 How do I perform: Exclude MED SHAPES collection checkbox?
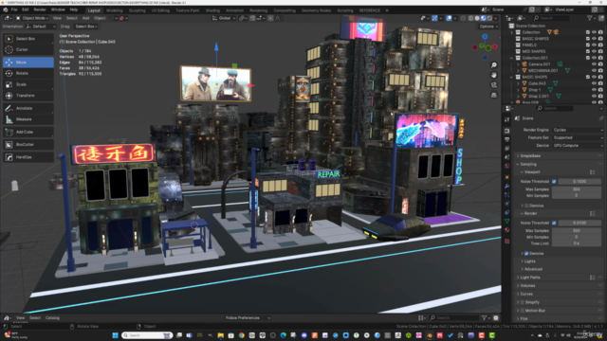[588, 51]
